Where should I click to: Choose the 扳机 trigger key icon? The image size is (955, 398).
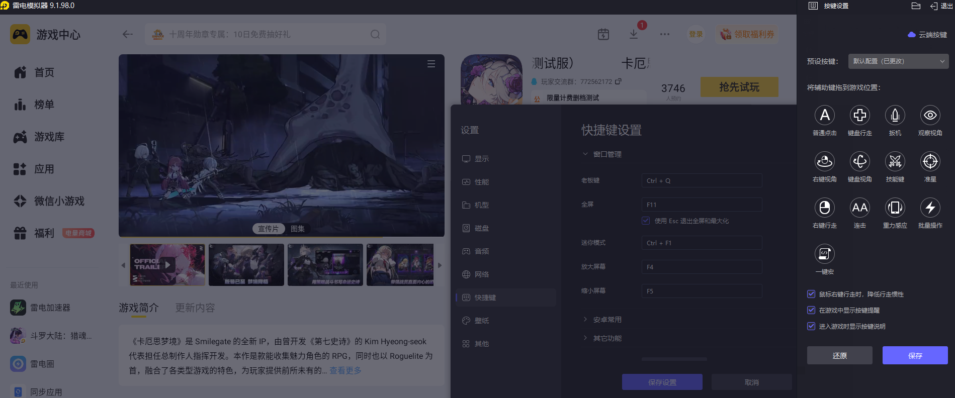click(895, 115)
